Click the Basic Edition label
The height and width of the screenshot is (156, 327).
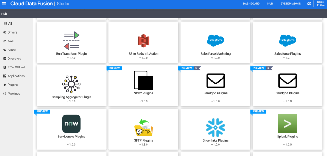pyautogui.click(x=320, y=4)
